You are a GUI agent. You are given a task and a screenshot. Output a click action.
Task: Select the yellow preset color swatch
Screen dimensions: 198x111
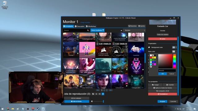pyautogui.click(x=155, y=58)
